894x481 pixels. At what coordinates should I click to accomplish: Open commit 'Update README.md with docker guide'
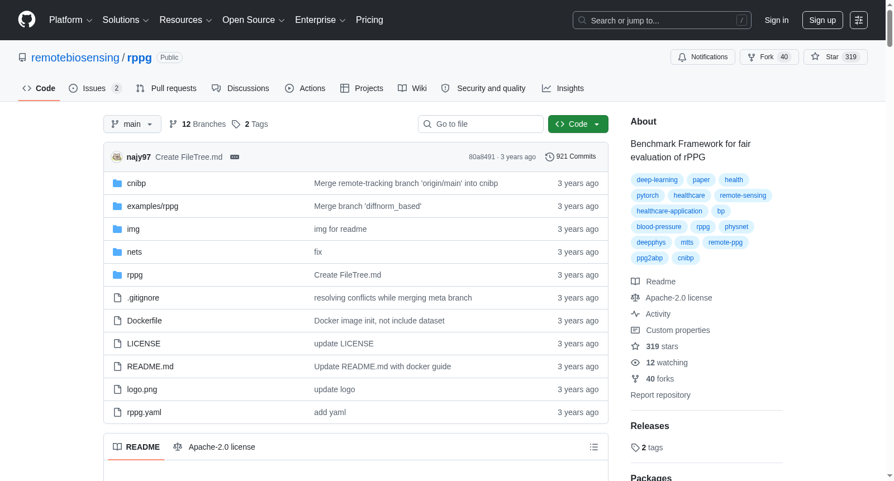tap(382, 366)
